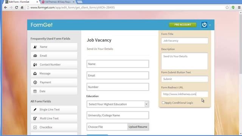Click the FormGet logo
242x136 pixels.
click(42, 25)
